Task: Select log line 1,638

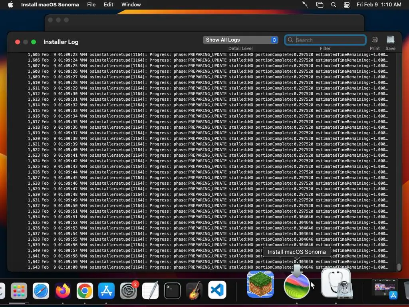Action: click(208, 239)
